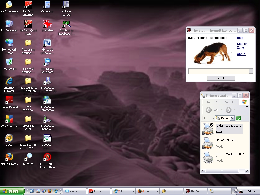260x195 pixels.
Task: Show hidden menu items via chevron in Printers
Action: pos(236,101)
